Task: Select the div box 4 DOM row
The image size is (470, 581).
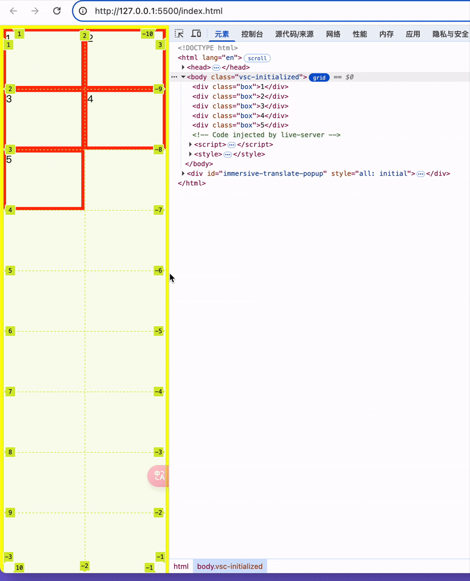Action: coord(240,116)
